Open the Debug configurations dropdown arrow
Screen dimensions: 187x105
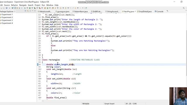[27, 8]
